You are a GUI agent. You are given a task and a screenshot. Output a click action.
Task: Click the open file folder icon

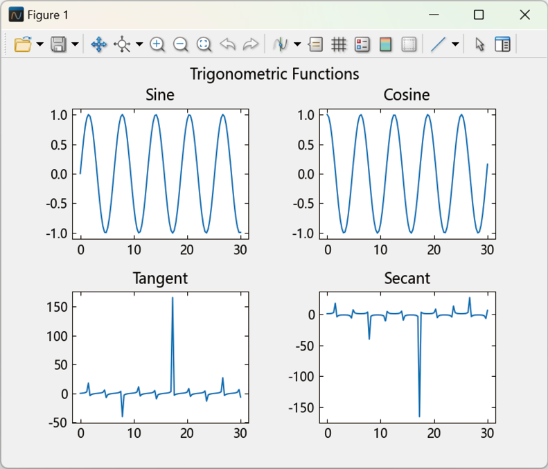23,44
